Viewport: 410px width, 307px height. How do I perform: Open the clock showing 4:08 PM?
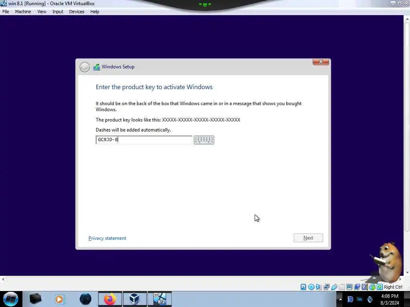click(x=390, y=299)
